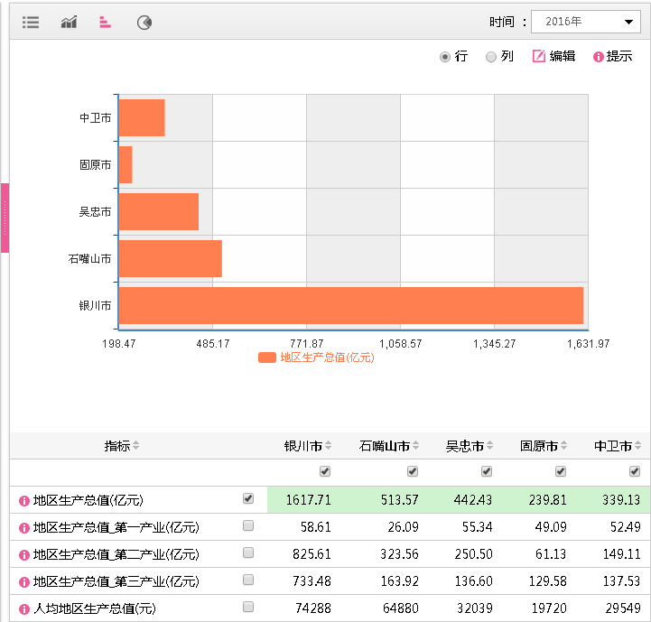
Task: Click the 编辑 edit button
Action: click(x=553, y=56)
